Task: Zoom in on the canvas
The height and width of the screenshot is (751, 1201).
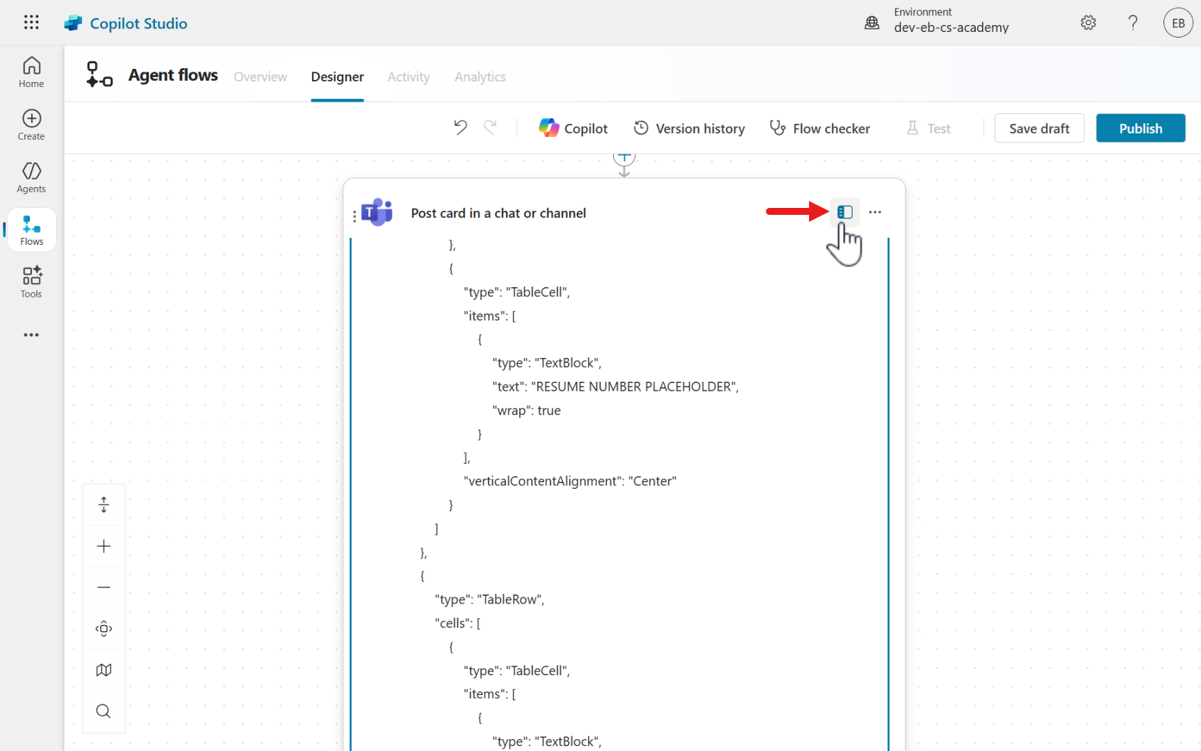Action: 104,546
